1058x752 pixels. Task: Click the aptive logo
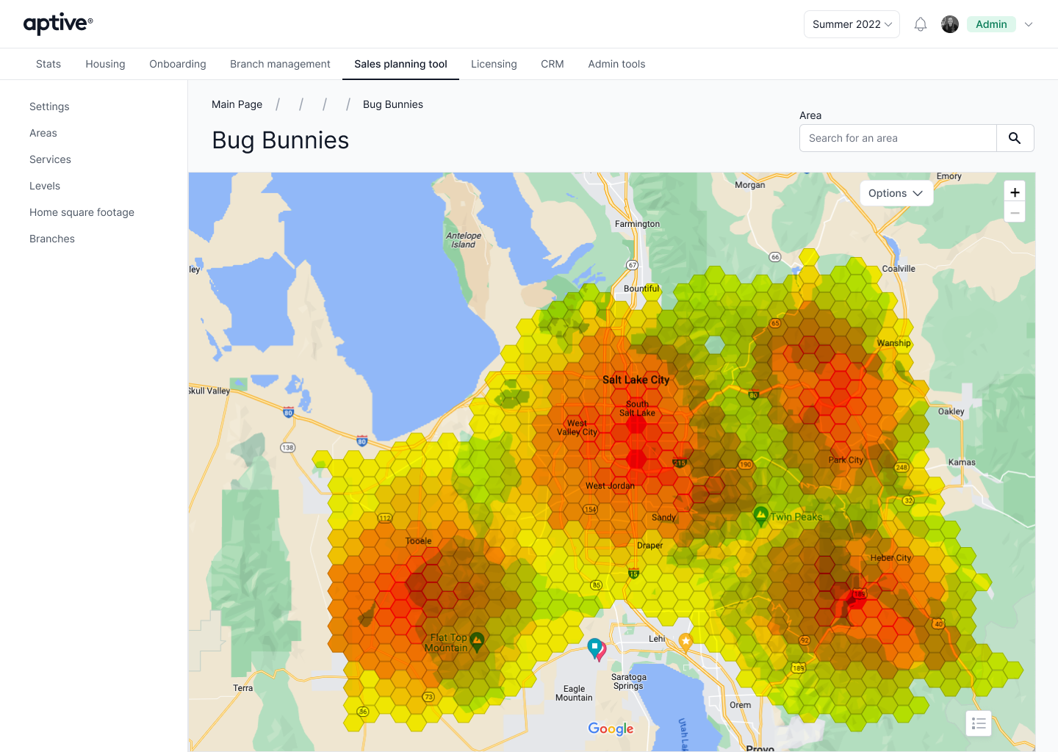(58, 24)
